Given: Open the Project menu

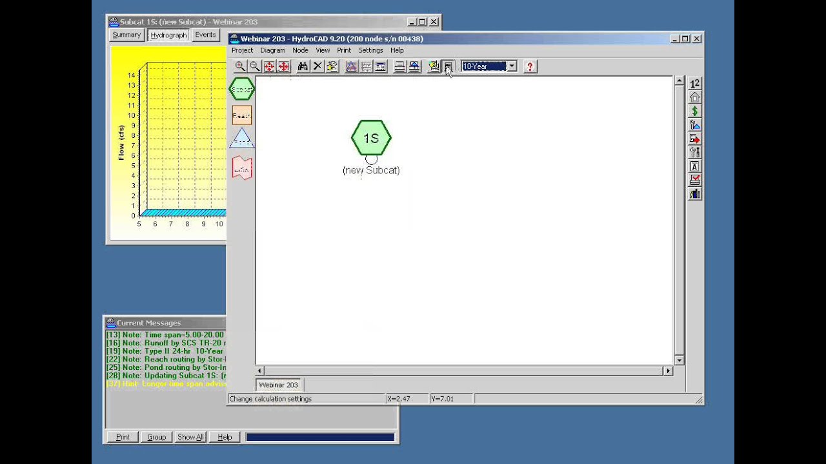Looking at the screenshot, I should pyautogui.click(x=242, y=50).
